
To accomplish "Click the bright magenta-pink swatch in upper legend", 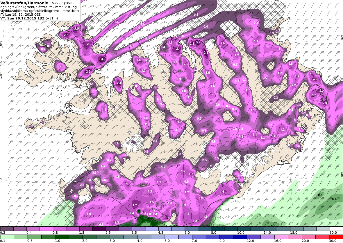I will (46, 229).
